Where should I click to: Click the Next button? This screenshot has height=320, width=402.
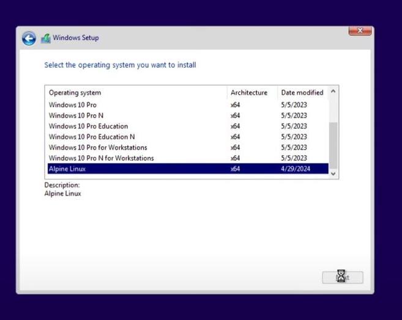(343, 277)
